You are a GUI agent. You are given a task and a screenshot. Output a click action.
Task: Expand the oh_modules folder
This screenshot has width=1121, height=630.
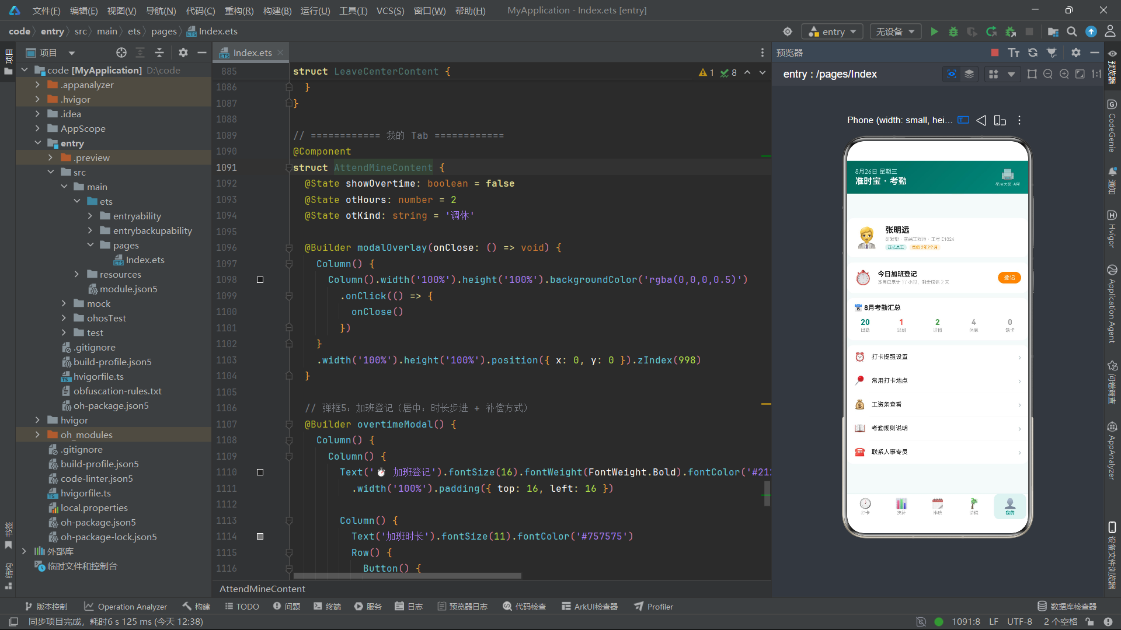click(x=37, y=435)
